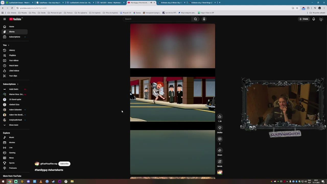The width and height of the screenshot is (327, 184).
Task: Remix this Short
Action: (220, 162)
